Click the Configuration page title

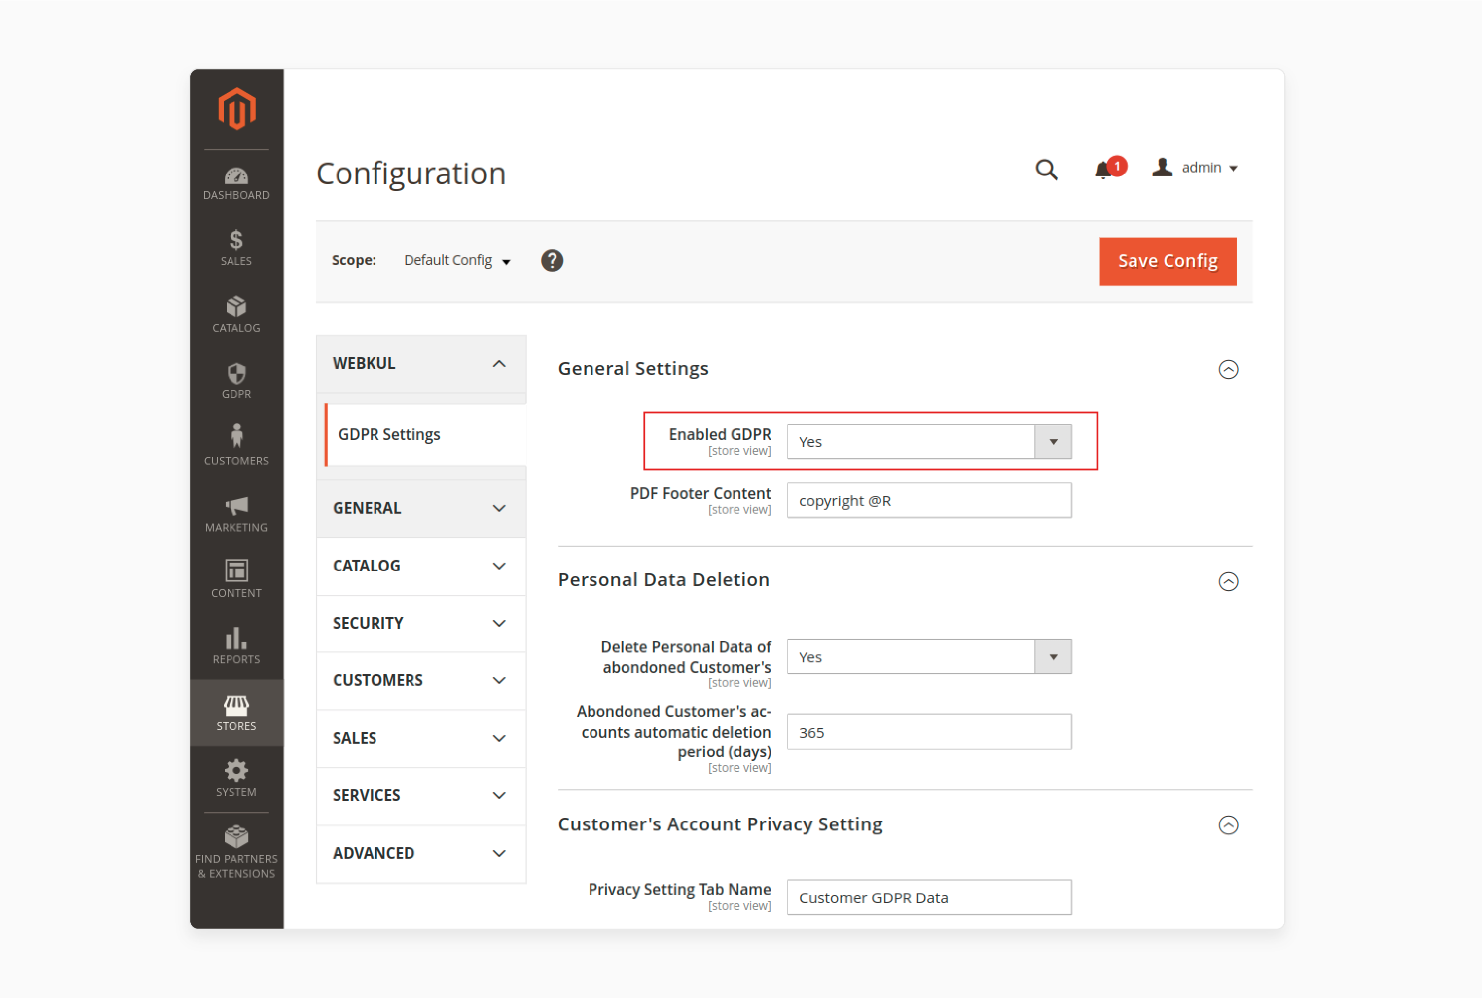coord(411,173)
